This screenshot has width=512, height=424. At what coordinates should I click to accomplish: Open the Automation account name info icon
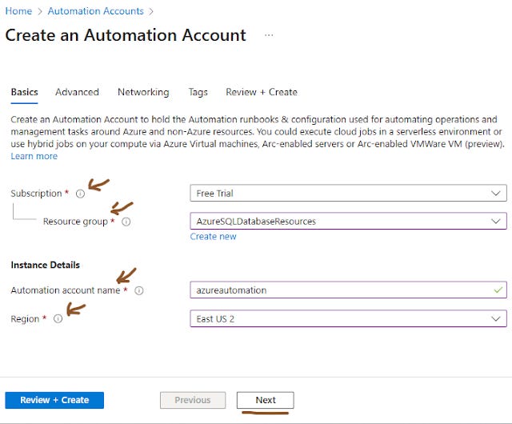point(139,290)
